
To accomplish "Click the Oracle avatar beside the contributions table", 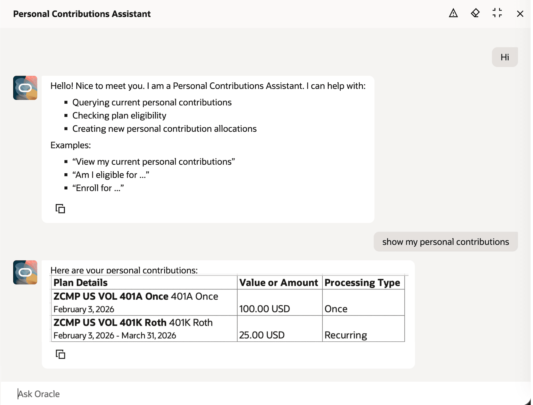I will [x=25, y=272].
